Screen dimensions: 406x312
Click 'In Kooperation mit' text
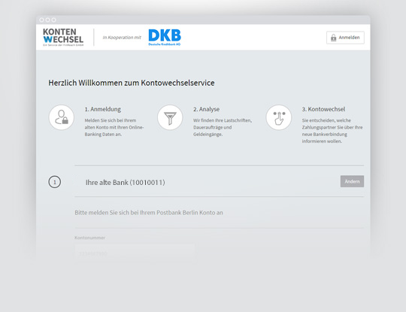pyautogui.click(x=122, y=38)
